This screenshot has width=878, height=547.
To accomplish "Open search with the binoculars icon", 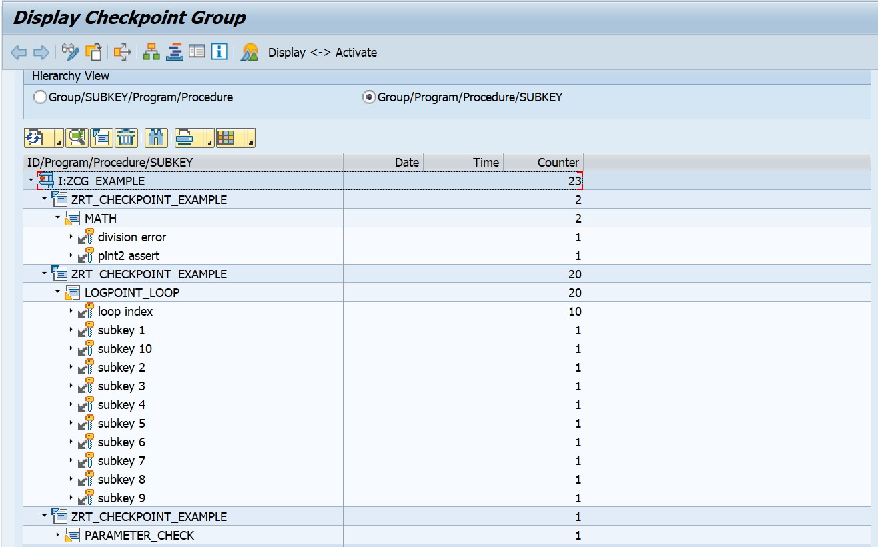I will (155, 138).
